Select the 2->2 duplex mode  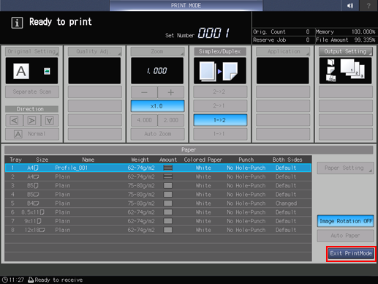click(x=220, y=91)
